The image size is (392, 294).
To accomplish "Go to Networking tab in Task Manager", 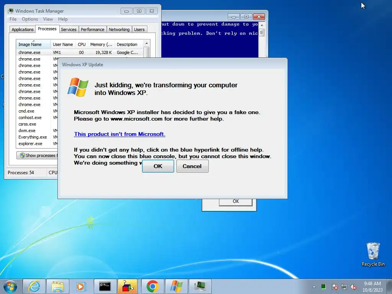I will click(x=119, y=29).
